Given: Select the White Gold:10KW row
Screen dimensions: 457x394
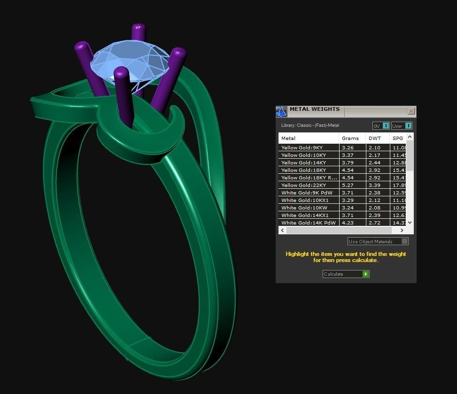Looking at the screenshot, I should (x=342, y=208).
